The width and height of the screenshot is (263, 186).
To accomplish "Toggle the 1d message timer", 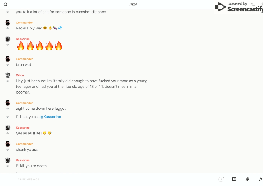I will pos(221,179).
